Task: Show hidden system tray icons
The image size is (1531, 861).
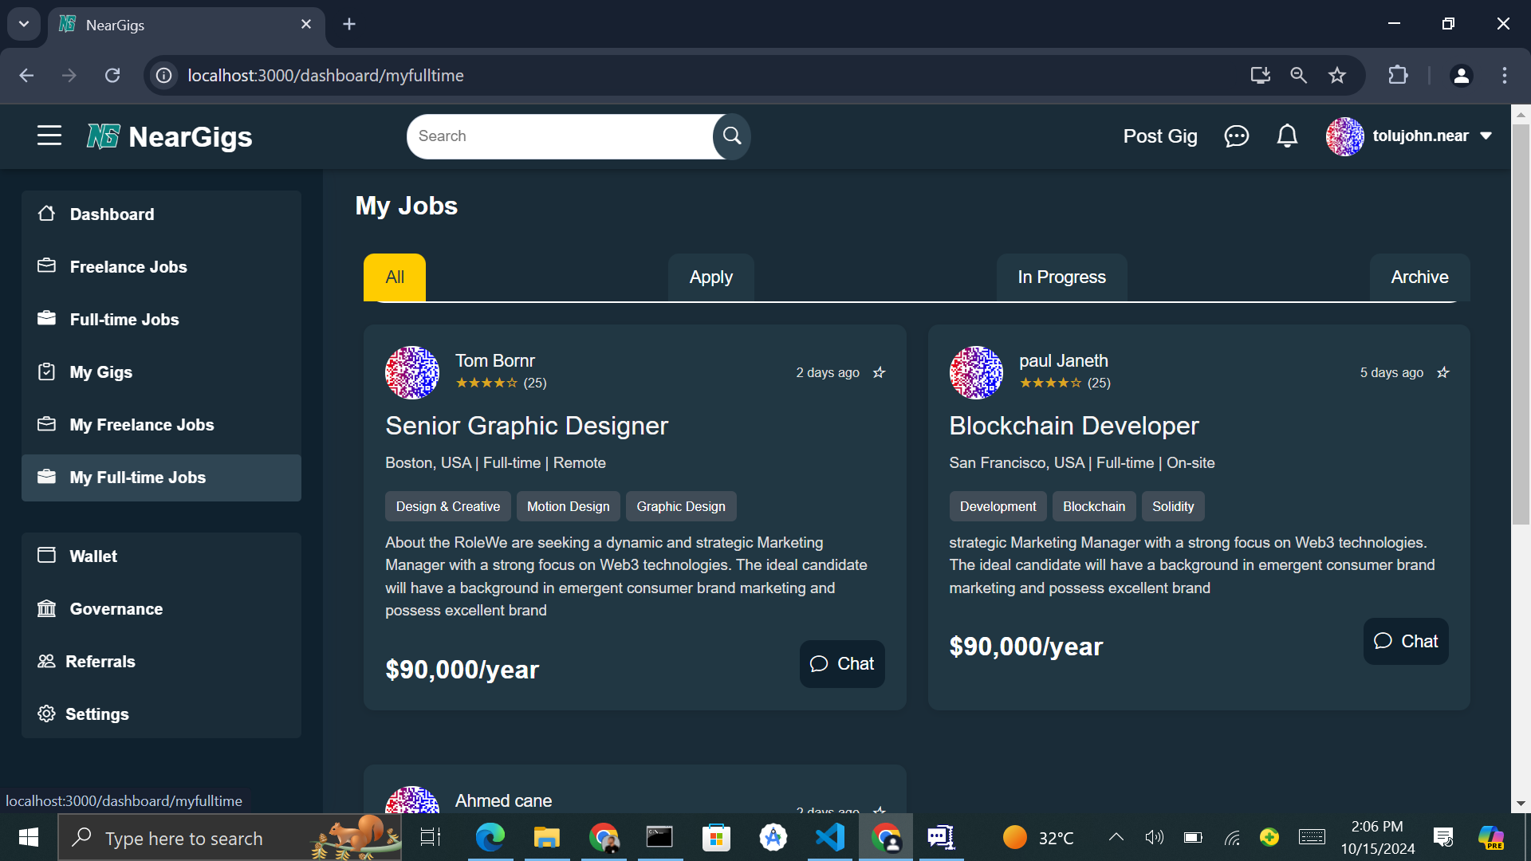Action: [1116, 837]
